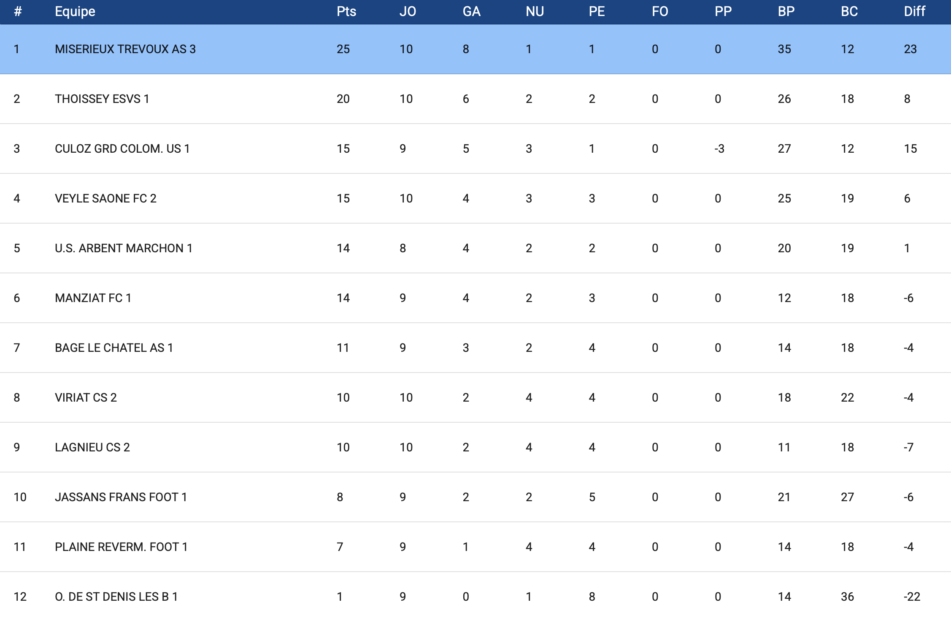Viewport: 951px width, 621px height.
Task: Click the GA column header
Action: pyautogui.click(x=471, y=11)
